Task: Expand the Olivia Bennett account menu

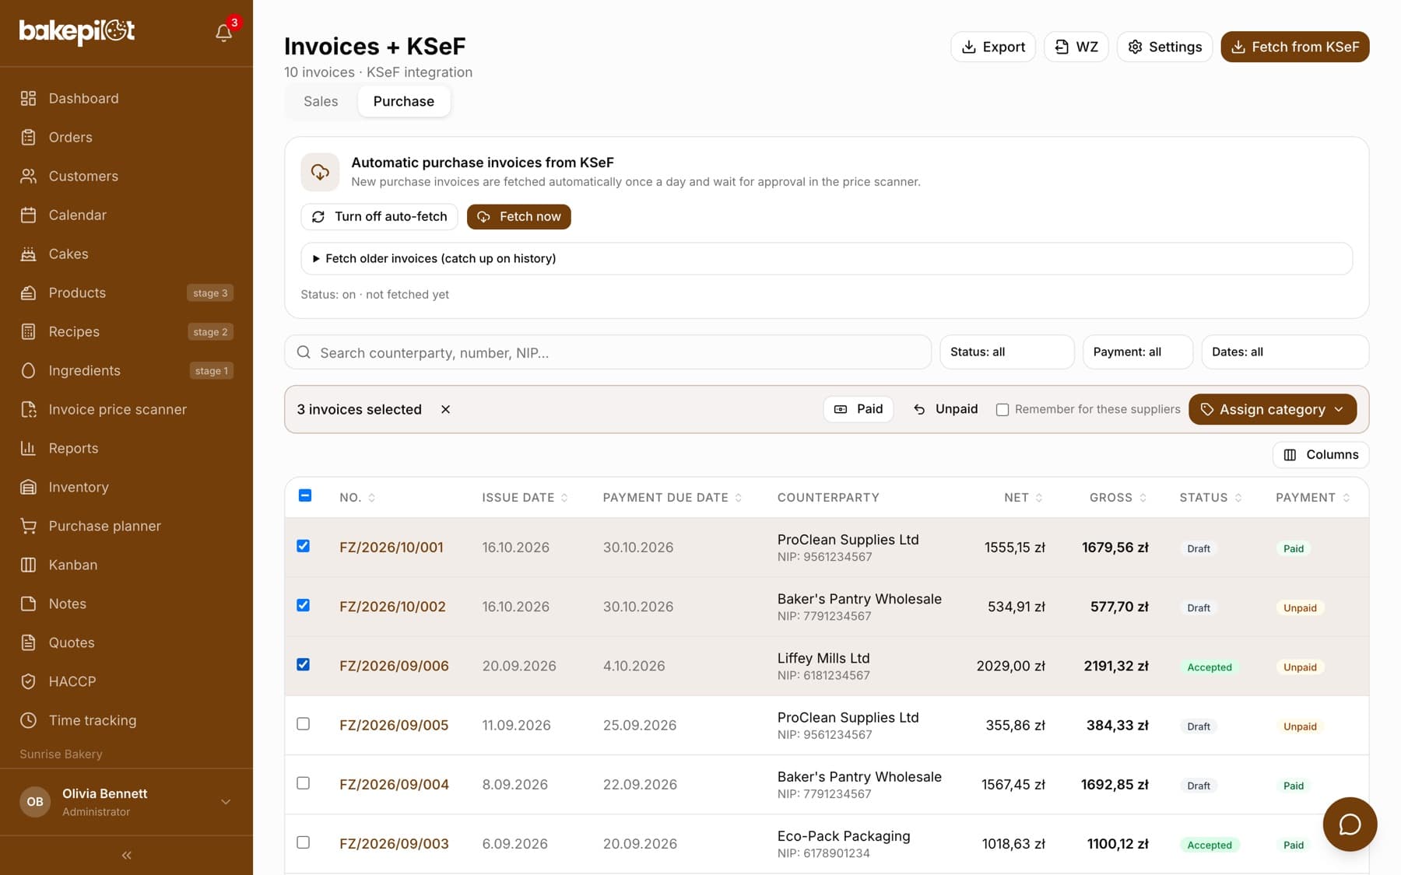Action: (x=126, y=802)
